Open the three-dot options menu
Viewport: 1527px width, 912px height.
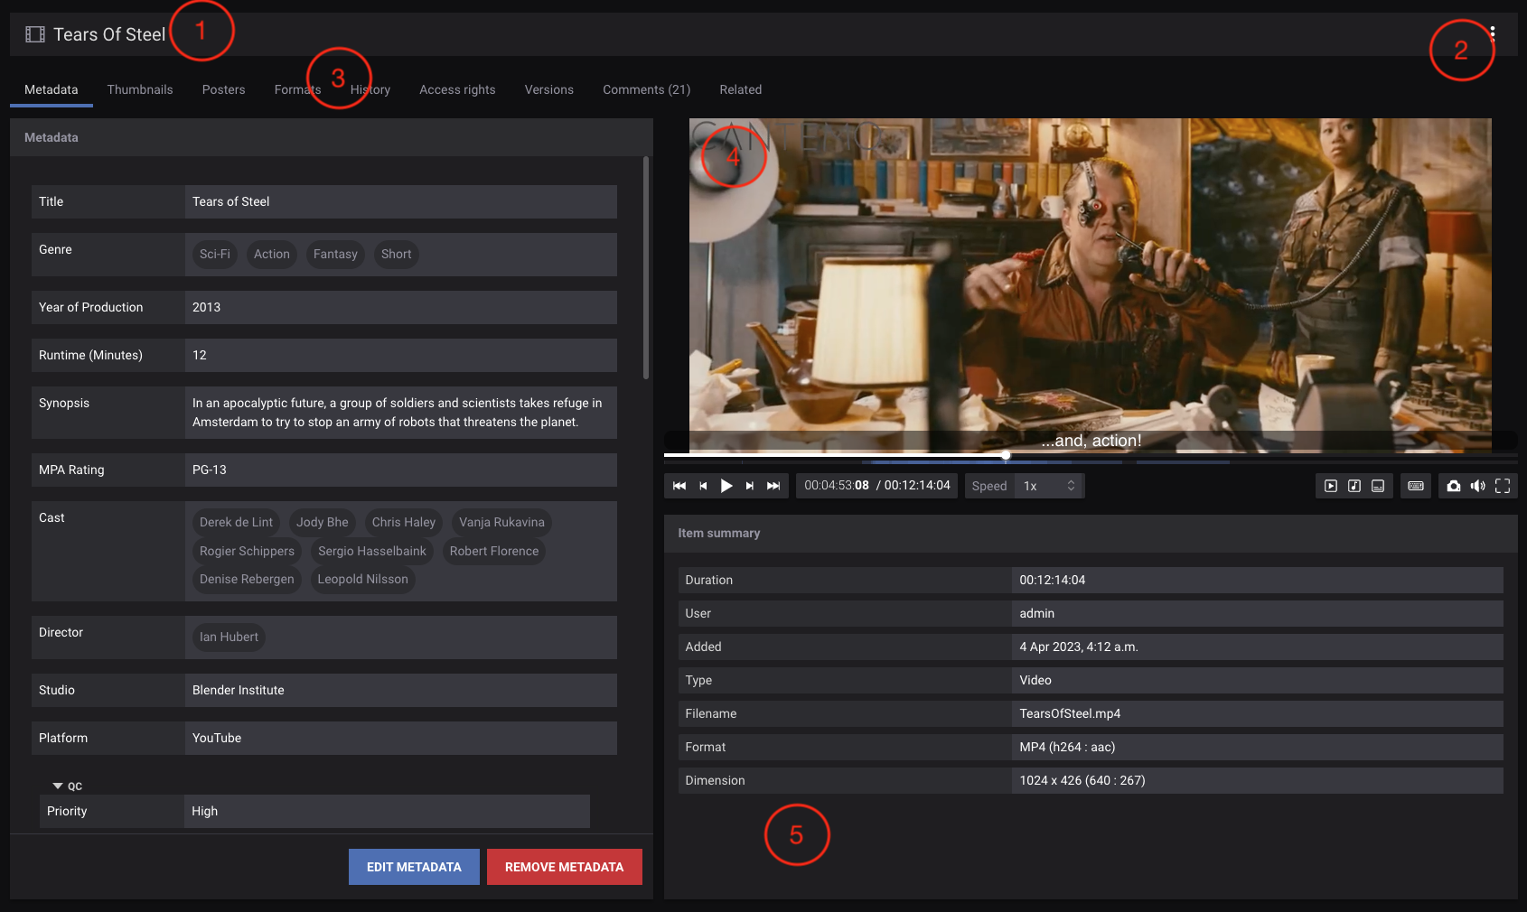(1492, 34)
